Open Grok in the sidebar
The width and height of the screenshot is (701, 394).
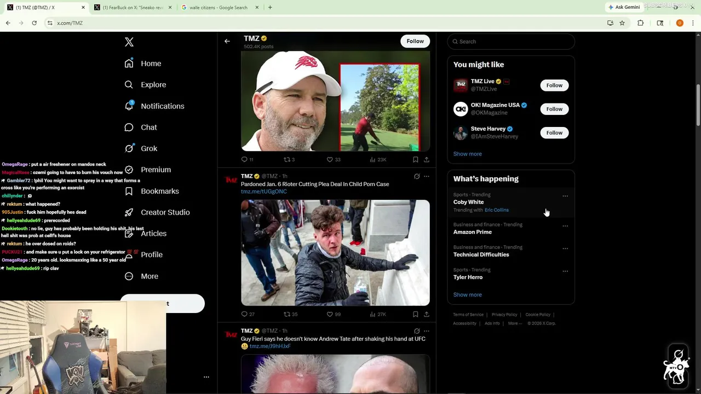click(x=141, y=148)
